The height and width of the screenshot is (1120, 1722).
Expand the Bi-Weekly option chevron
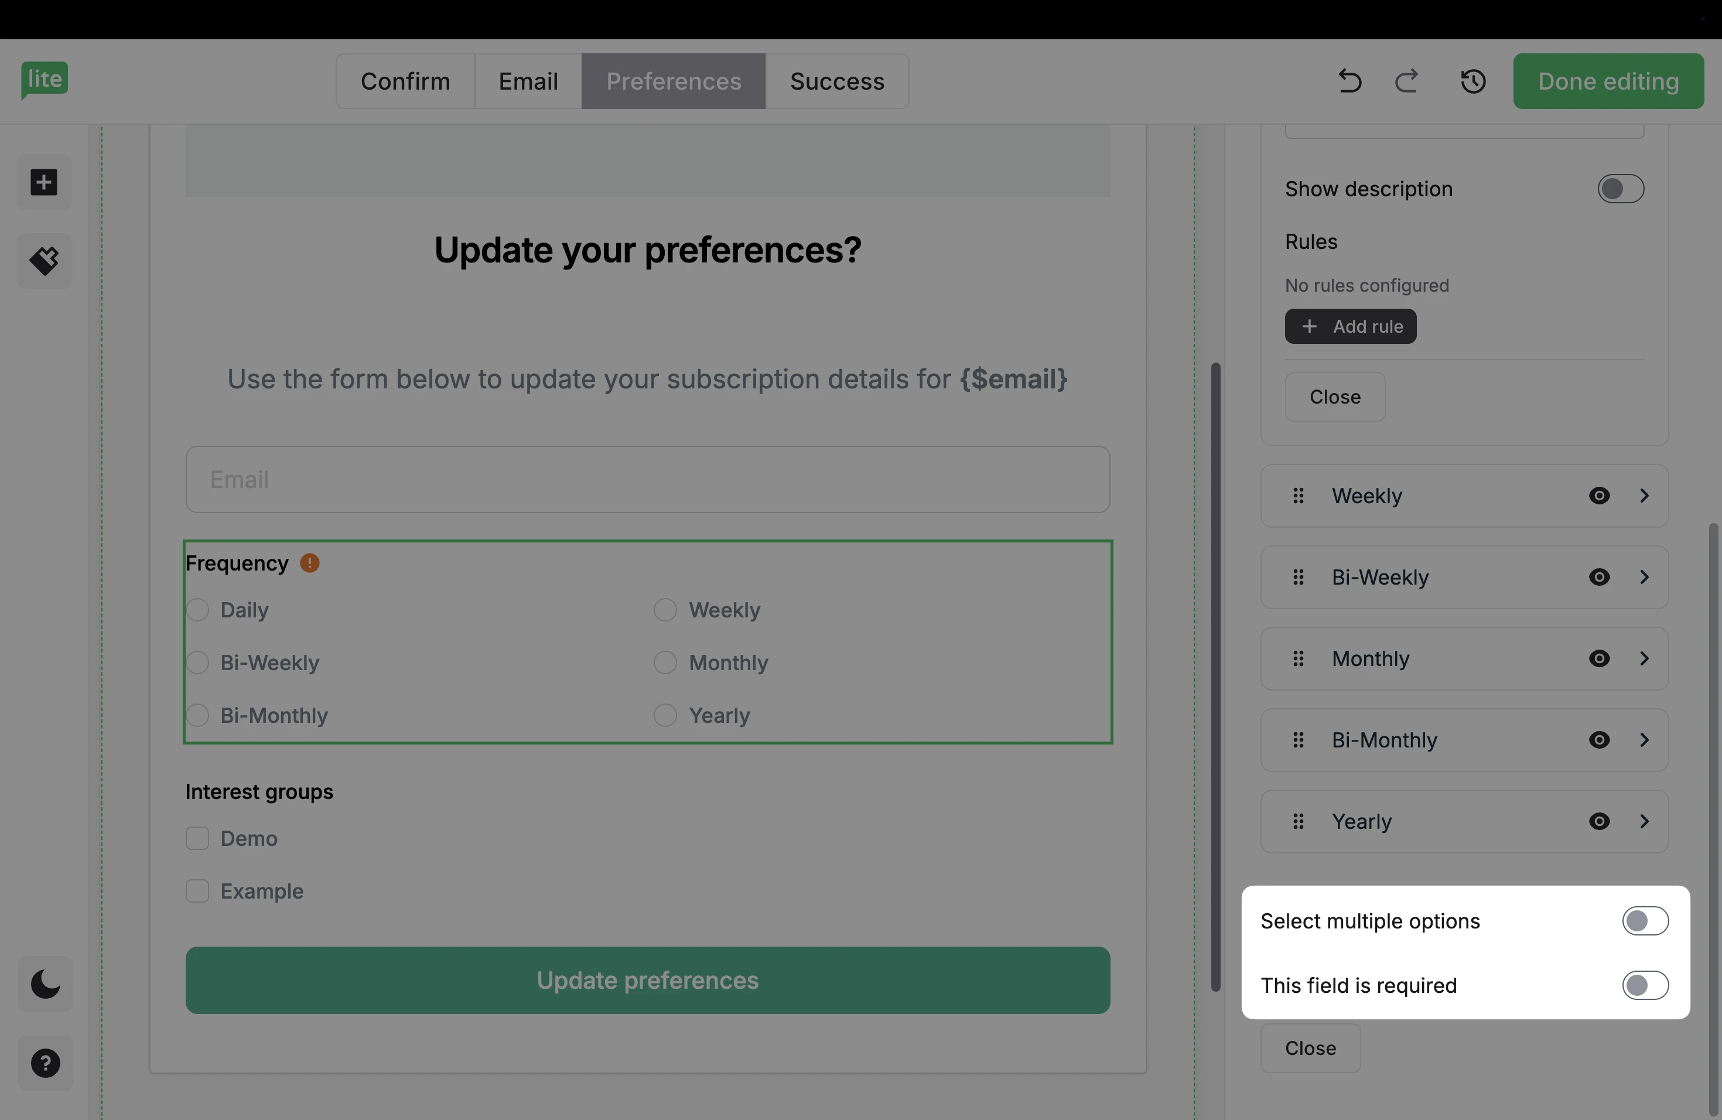[1645, 578]
